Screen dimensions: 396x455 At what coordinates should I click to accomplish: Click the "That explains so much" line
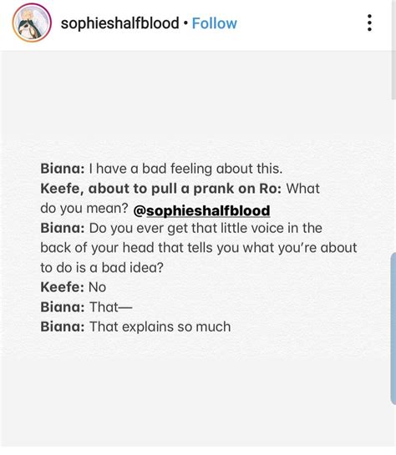click(x=160, y=326)
